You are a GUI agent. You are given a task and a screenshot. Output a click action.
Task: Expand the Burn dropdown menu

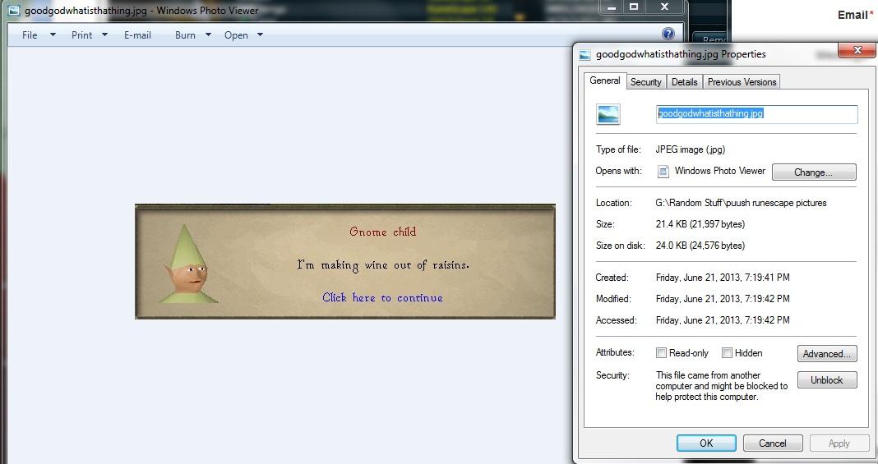[x=192, y=35]
